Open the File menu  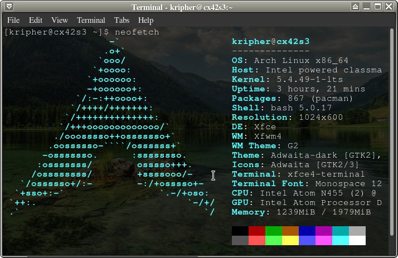[x=13, y=20]
